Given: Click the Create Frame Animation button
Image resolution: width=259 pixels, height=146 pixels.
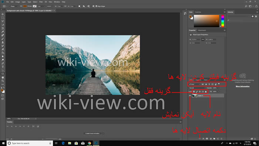Looking at the screenshot, I should point(92,133).
